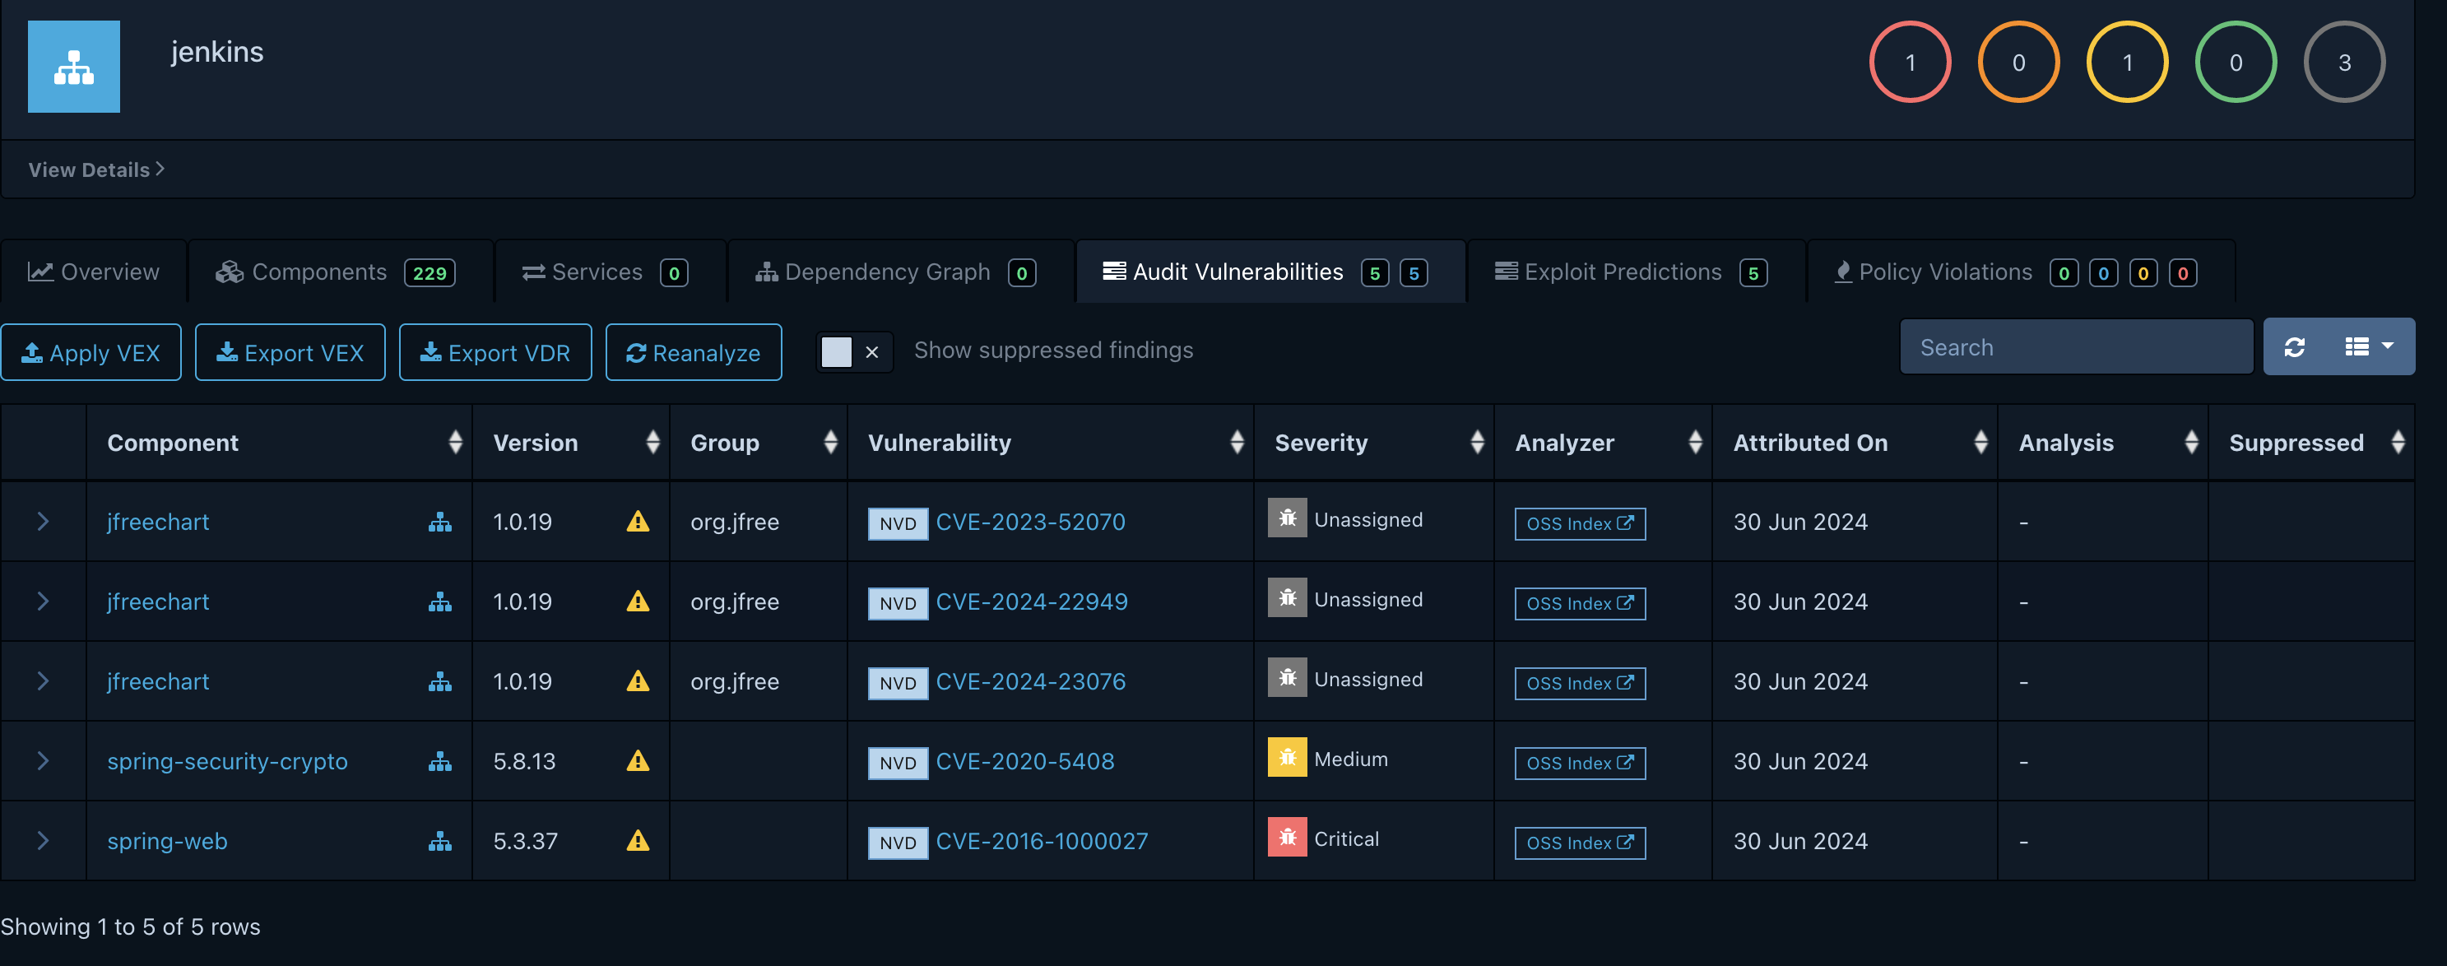Switch to the Dependency Graph tab
This screenshot has height=966, width=2447.
click(900, 272)
